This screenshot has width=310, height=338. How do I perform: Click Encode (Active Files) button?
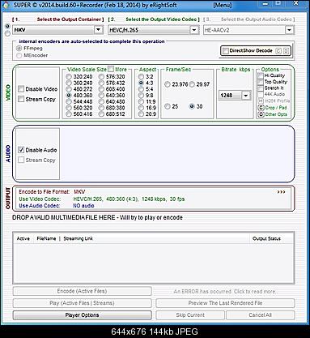tap(82, 291)
